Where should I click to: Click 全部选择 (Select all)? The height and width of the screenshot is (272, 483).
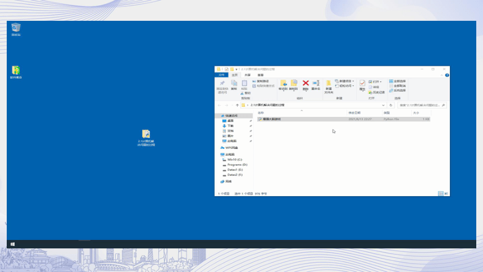(x=398, y=81)
